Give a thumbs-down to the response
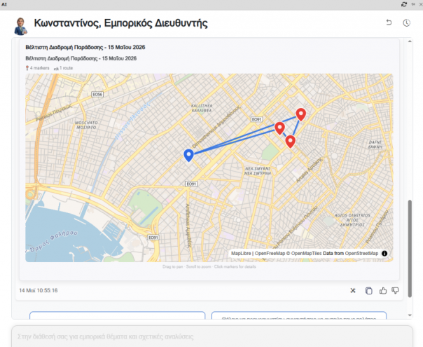Image resolution: width=423 pixels, height=347 pixels. tap(395, 290)
